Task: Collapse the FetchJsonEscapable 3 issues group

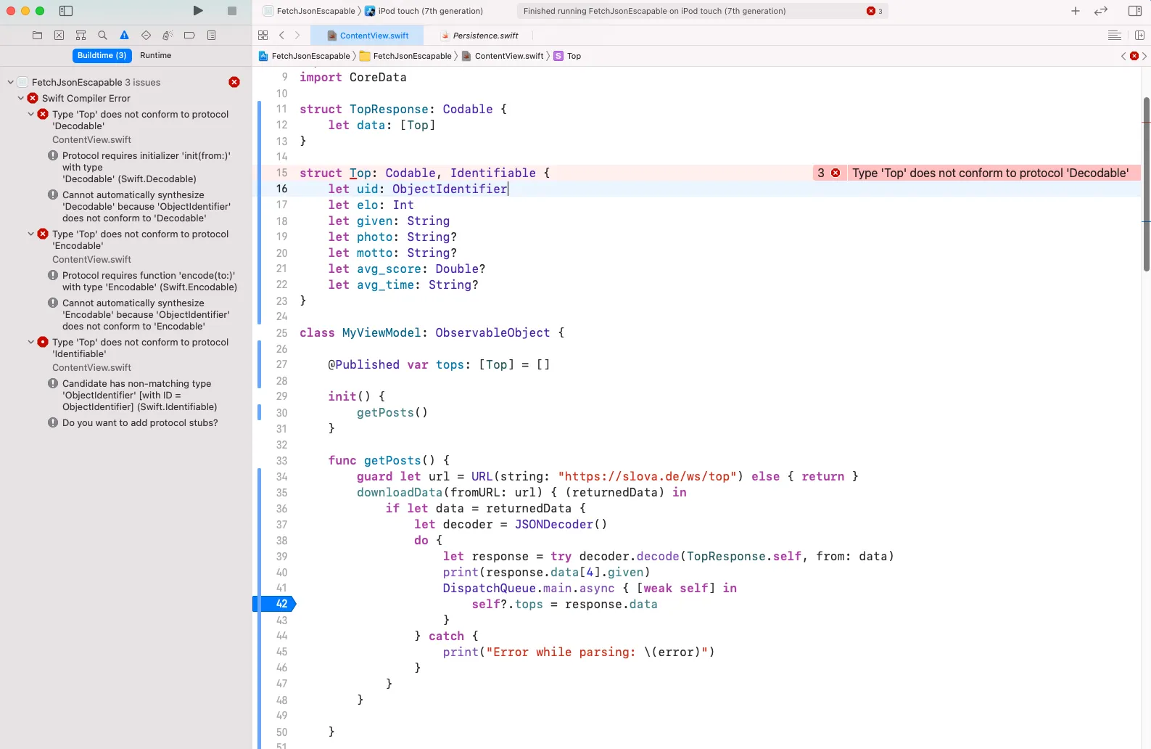Action: tap(11, 82)
